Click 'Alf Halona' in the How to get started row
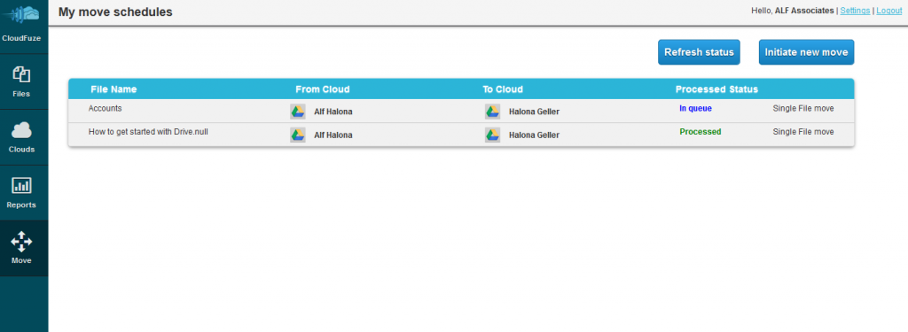 click(333, 135)
